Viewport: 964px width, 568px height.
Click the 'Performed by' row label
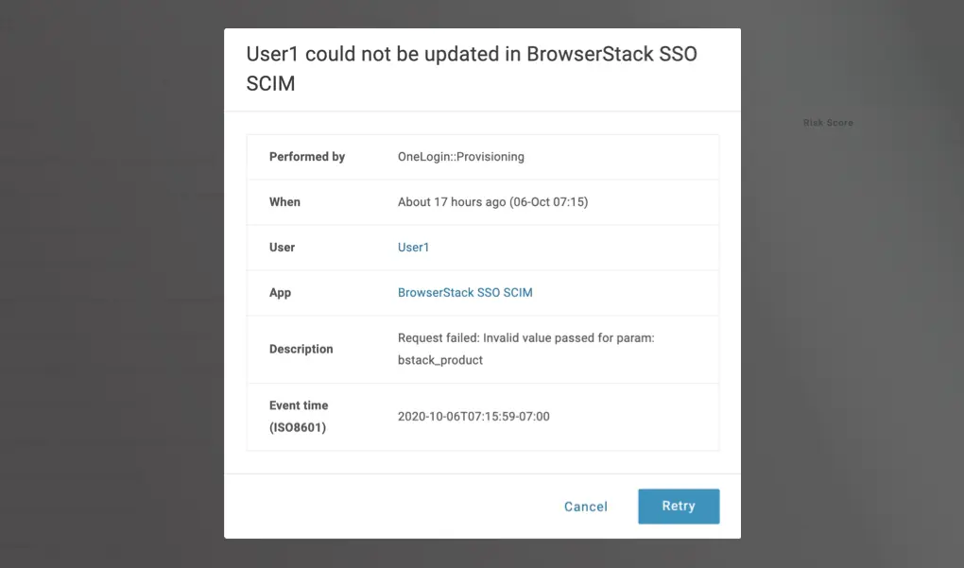click(x=306, y=157)
